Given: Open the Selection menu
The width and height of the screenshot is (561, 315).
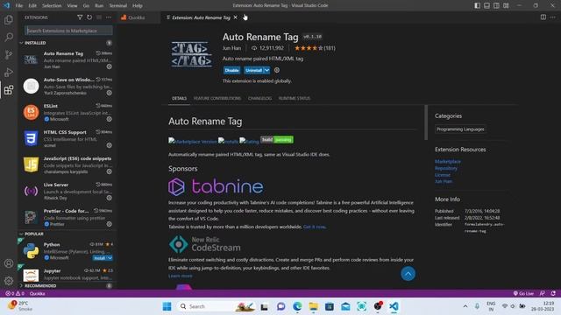Looking at the screenshot, I should 52,5.
